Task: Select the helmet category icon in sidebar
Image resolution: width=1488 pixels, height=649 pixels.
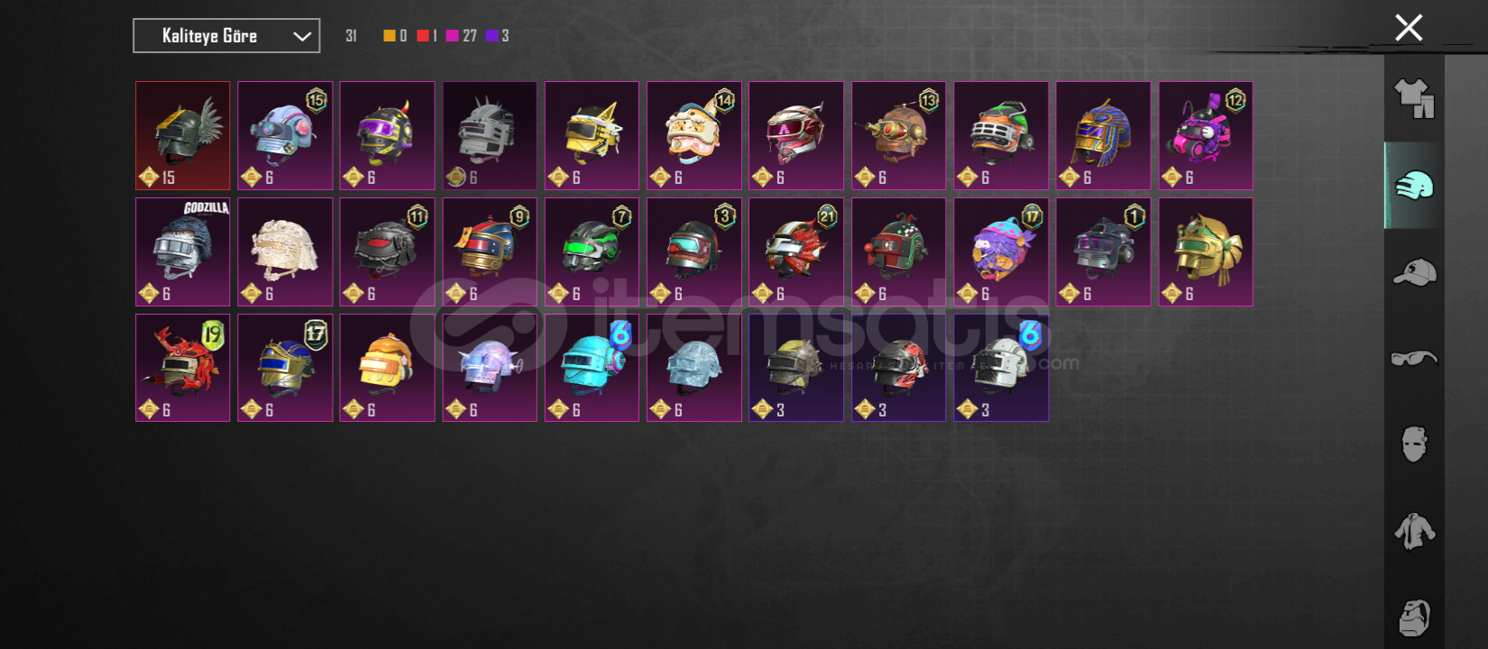Action: coord(1414,186)
